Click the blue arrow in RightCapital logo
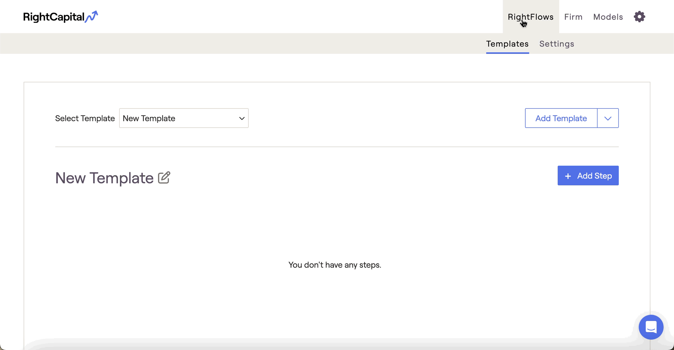Image resolution: width=674 pixels, height=350 pixels. point(92,17)
